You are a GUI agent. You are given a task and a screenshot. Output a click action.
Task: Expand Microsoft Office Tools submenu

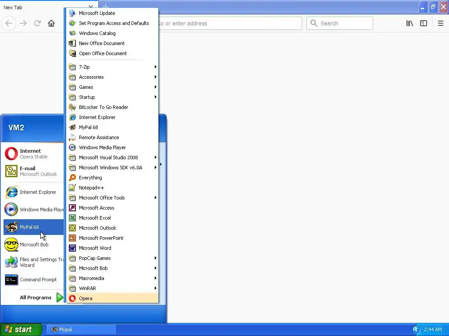click(112, 198)
